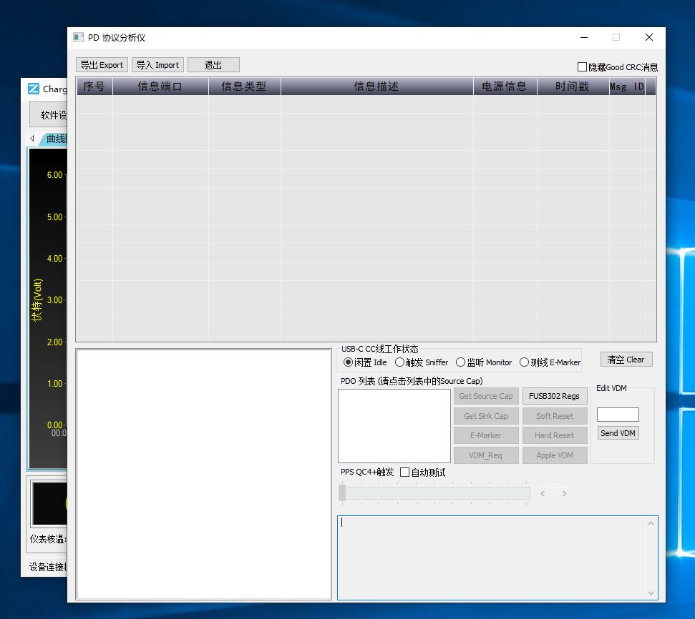Click the right arrow beside the PPS slider
The height and width of the screenshot is (619, 695).
click(565, 493)
